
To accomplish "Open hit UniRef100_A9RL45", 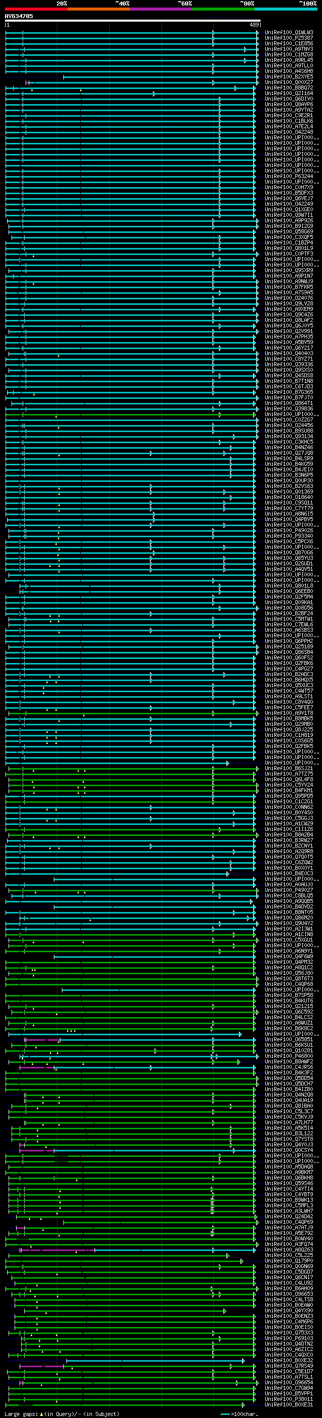I will (289, 60).
